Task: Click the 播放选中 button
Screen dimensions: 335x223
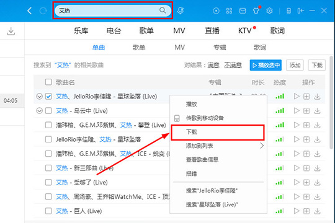Action: pyautogui.click(x=266, y=65)
